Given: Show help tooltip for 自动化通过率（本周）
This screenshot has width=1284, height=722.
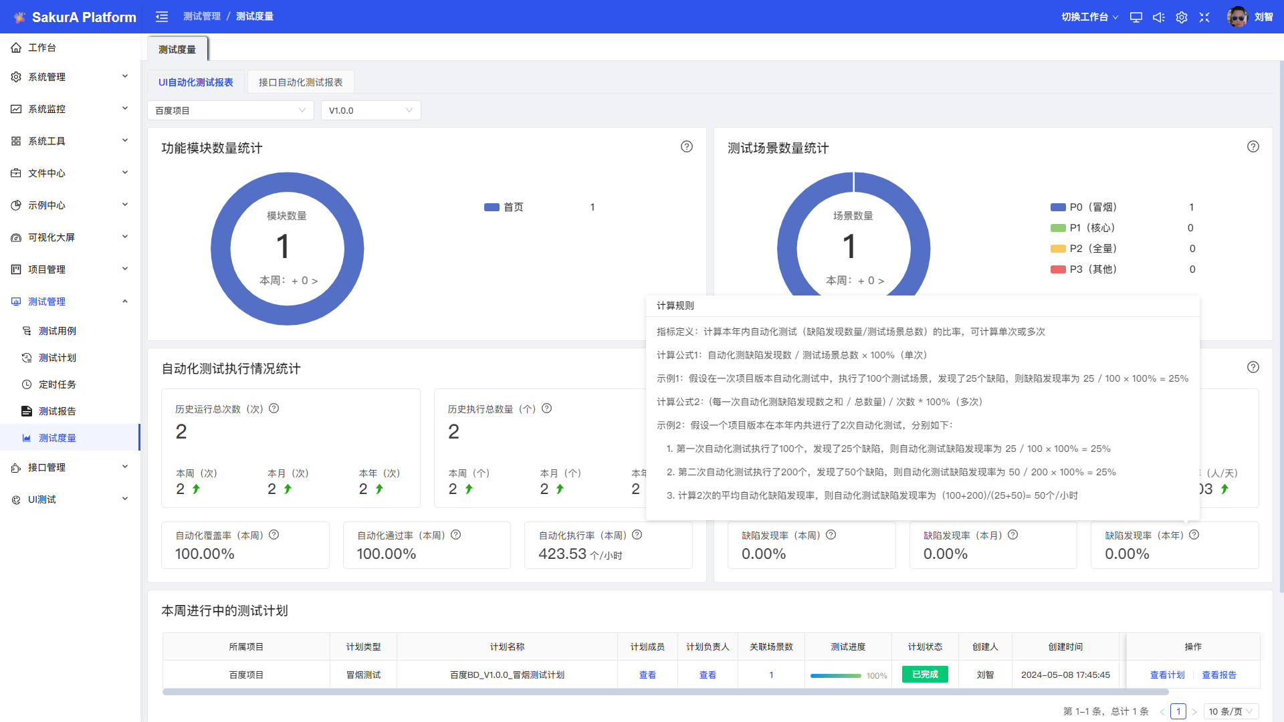Looking at the screenshot, I should pos(455,535).
